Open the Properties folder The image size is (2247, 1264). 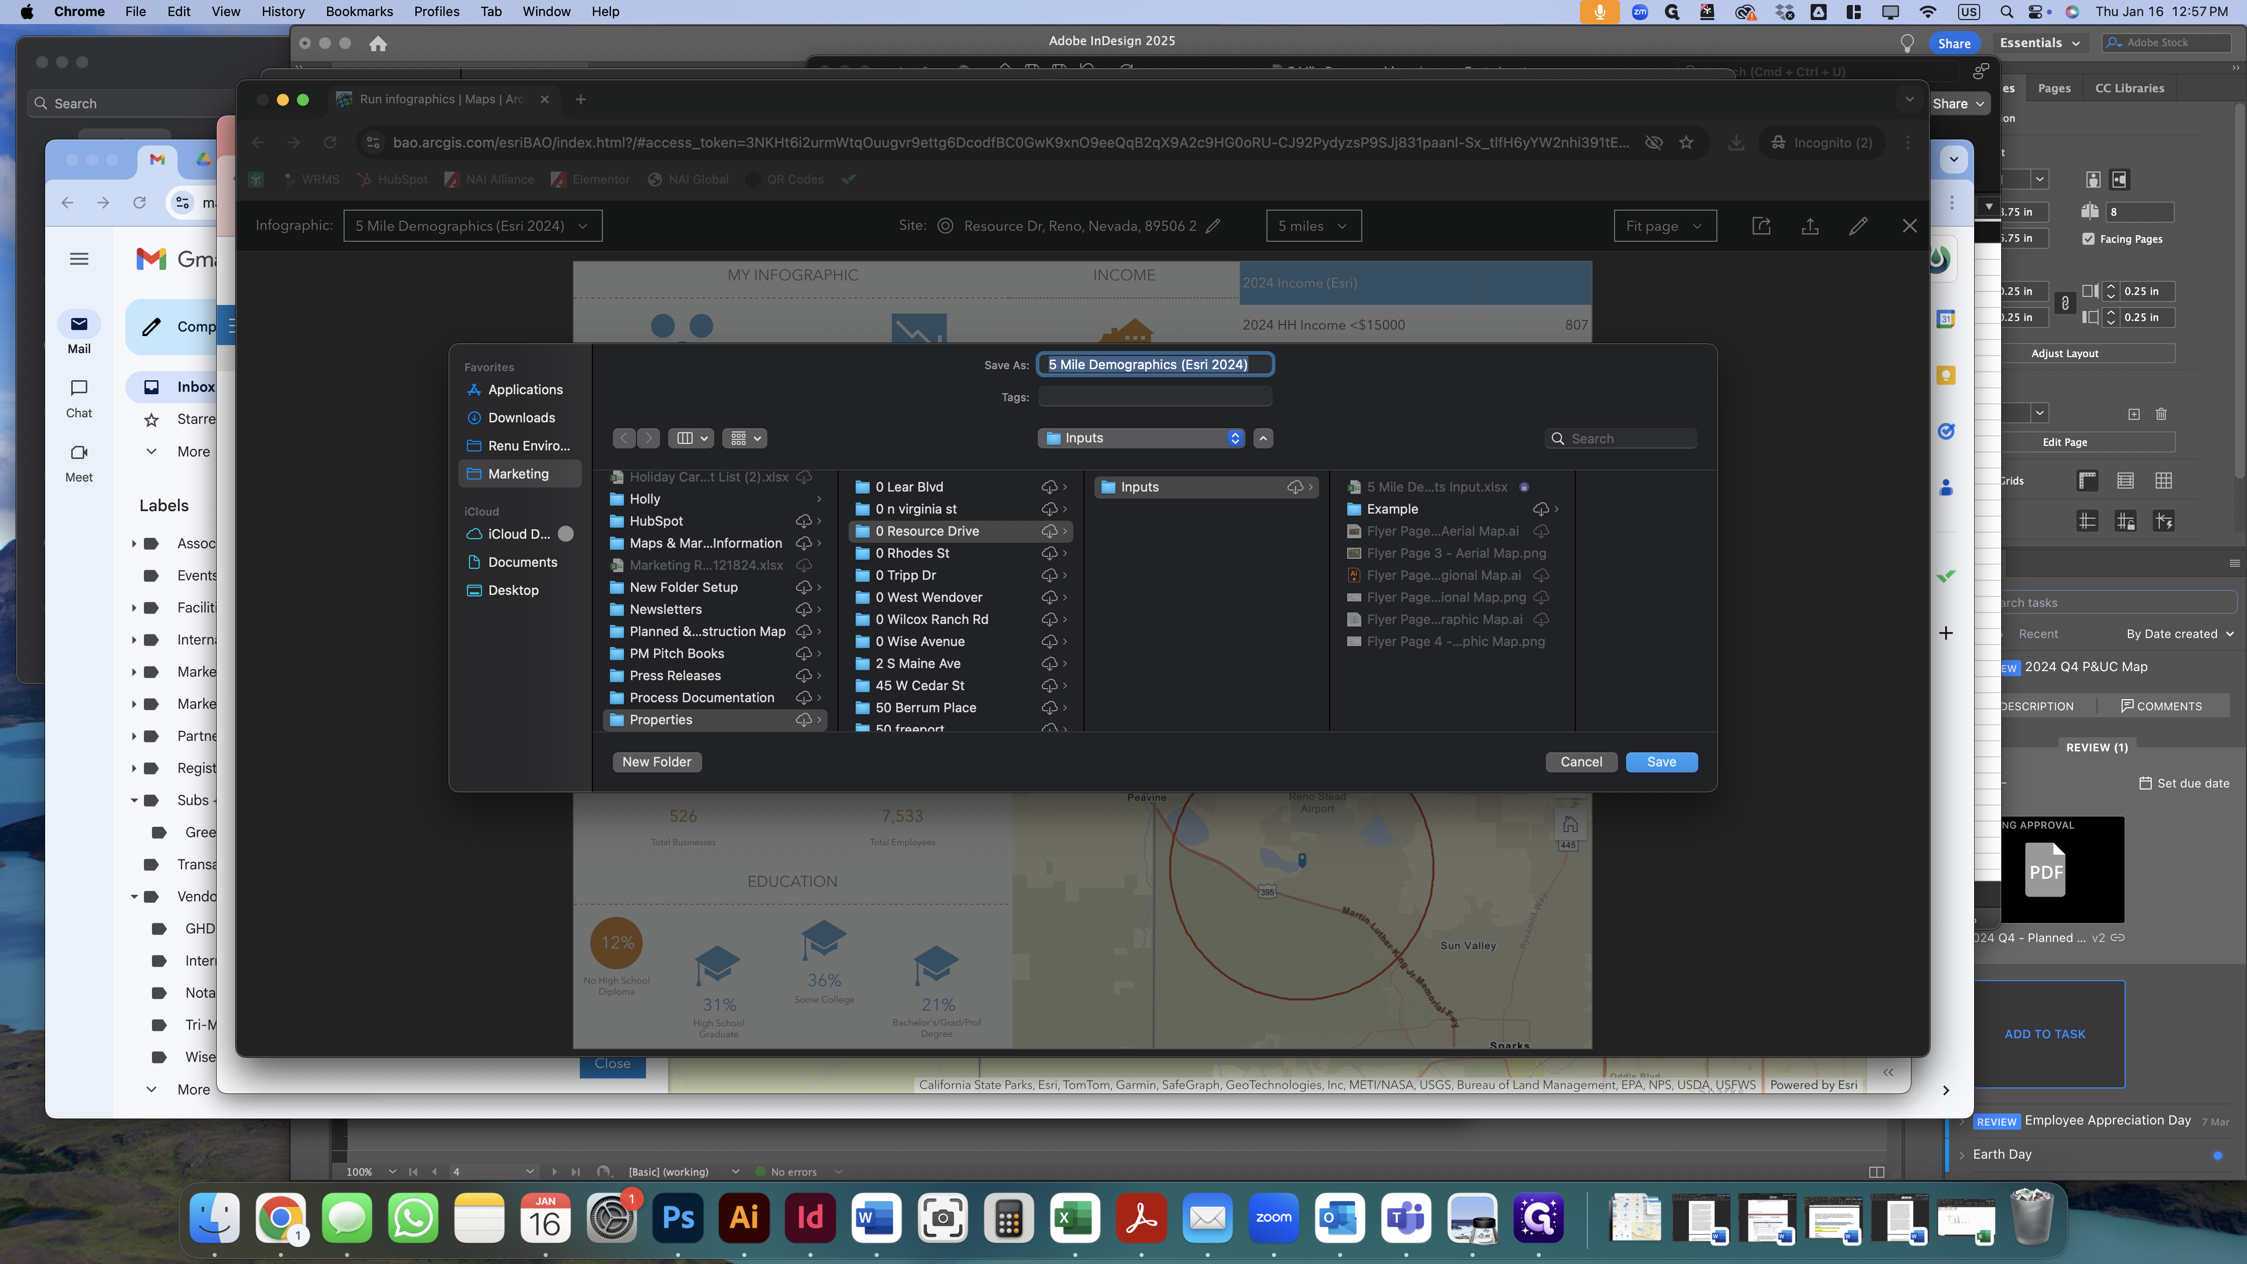click(x=715, y=720)
